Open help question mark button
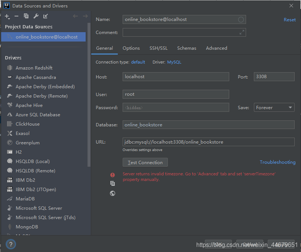The image size is (301, 252). (x=11, y=244)
